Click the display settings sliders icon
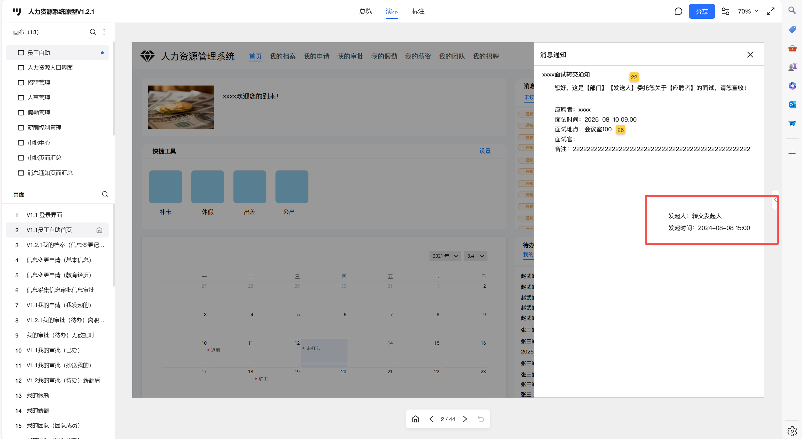 (x=725, y=12)
